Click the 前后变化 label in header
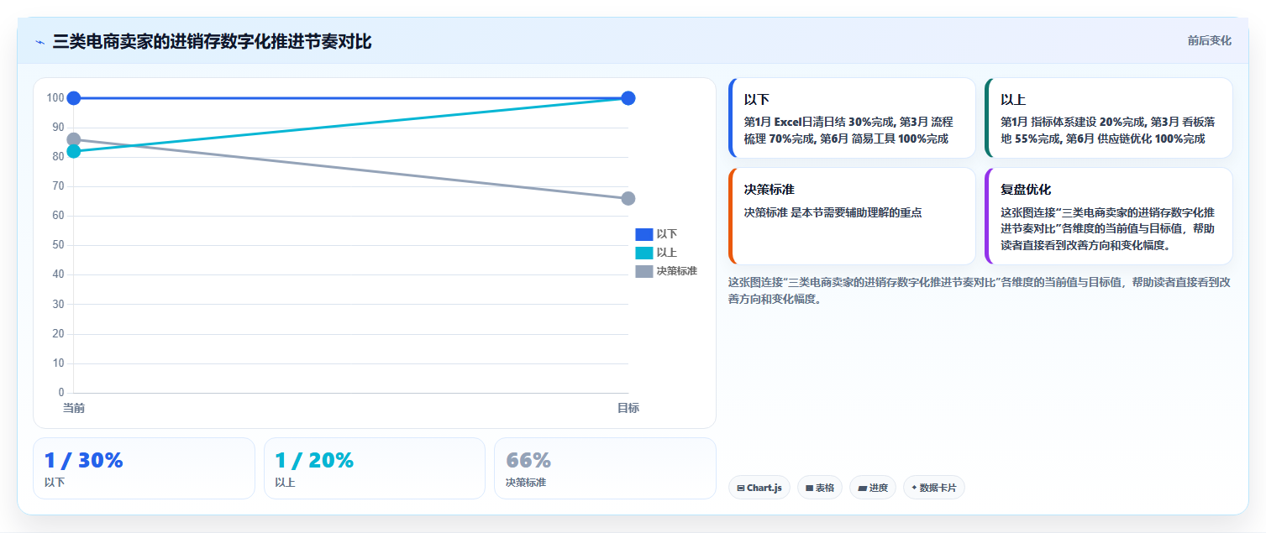Screen dimensions: 1266x533 (x=1209, y=40)
